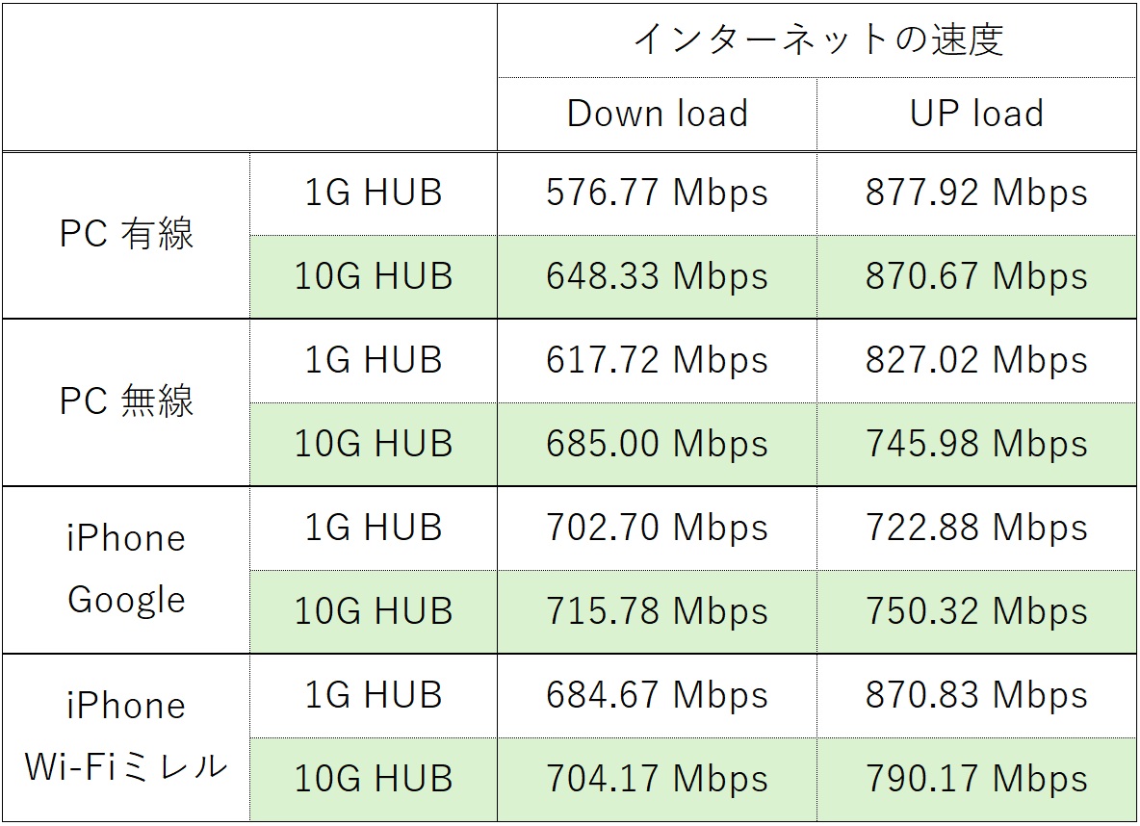Click the 750.32 Mbps green cell
The image size is (1140, 826).
click(976, 611)
